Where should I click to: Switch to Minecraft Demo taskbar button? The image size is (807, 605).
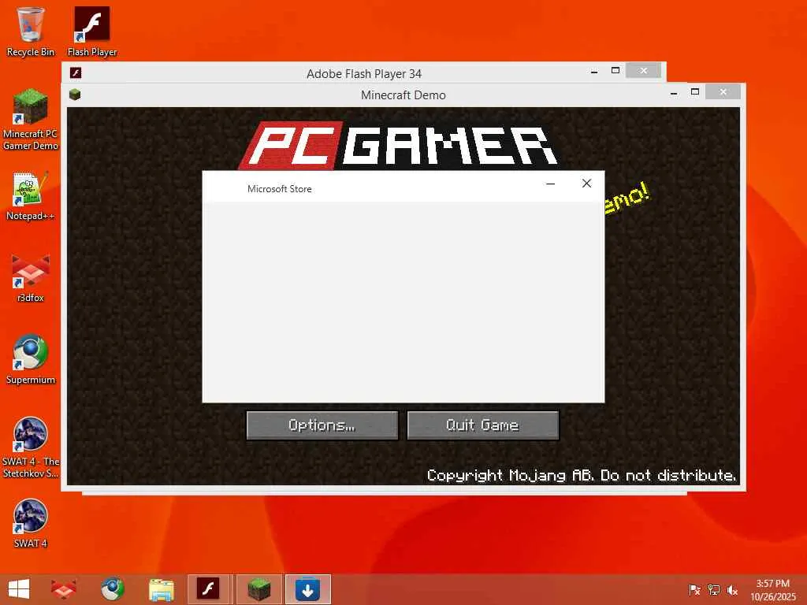(258, 589)
